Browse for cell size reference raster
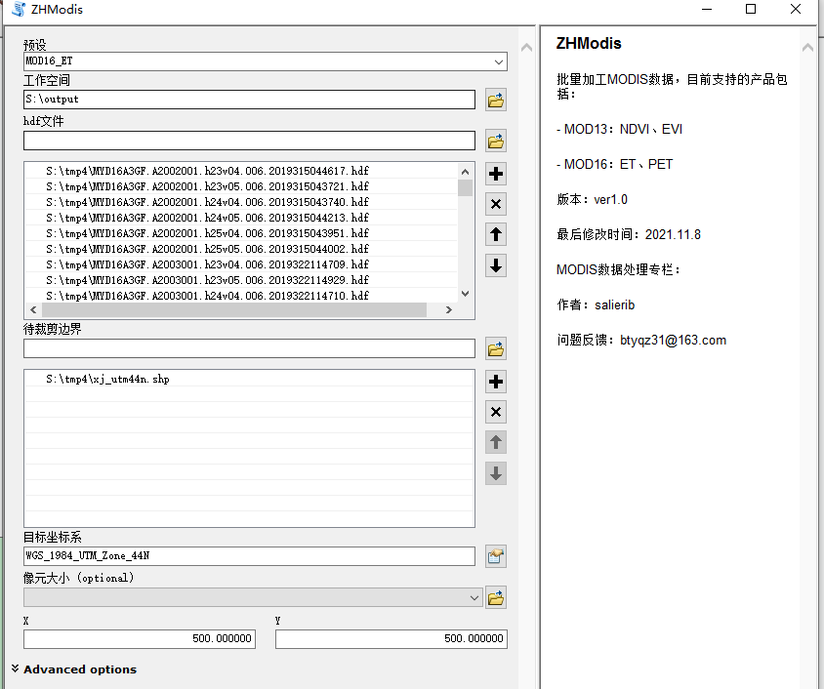Screen dimensions: 824x689 click(496, 597)
